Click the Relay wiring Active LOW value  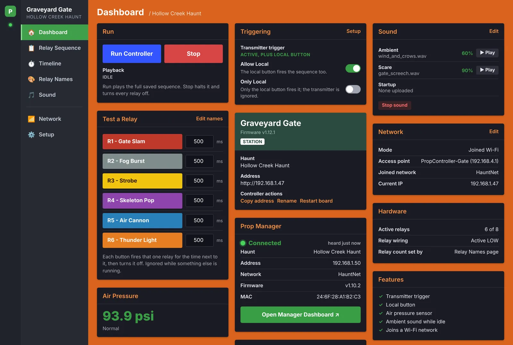pyautogui.click(x=484, y=241)
